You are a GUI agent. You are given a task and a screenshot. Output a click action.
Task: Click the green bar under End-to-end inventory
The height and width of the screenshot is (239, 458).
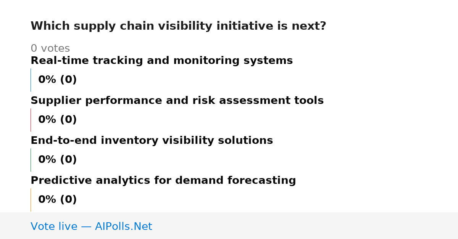tap(31, 160)
